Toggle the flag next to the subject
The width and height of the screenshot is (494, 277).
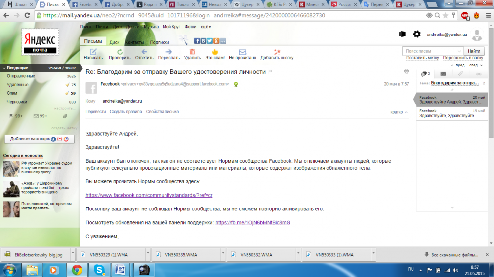(x=270, y=72)
